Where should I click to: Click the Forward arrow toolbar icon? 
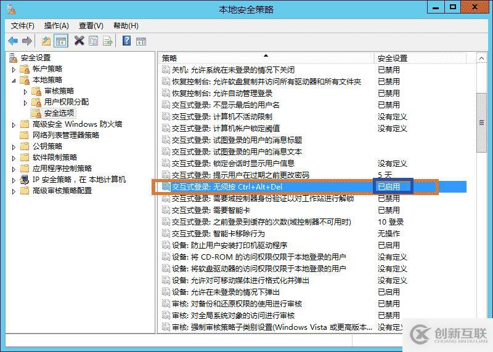click(27, 41)
